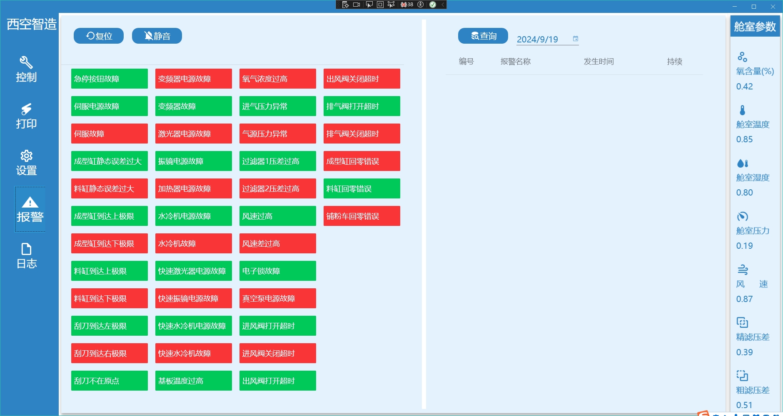Click the 过滤器2压差过高 alarm tile
This screenshot has width=783, height=416.
[x=278, y=188]
